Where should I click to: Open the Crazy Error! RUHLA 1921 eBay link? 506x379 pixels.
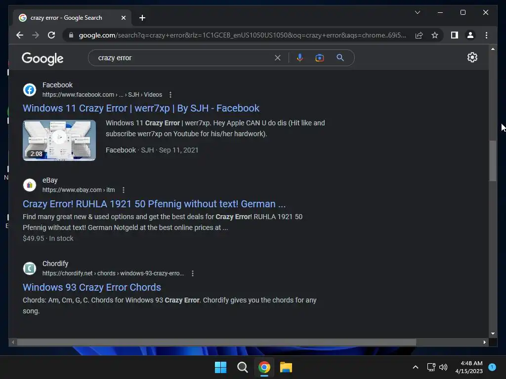pyautogui.click(x=154, y=204)
